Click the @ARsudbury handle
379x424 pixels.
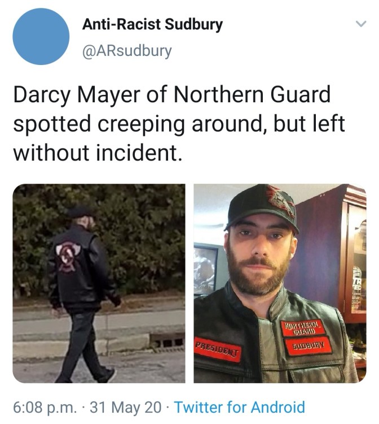[127, 51]
